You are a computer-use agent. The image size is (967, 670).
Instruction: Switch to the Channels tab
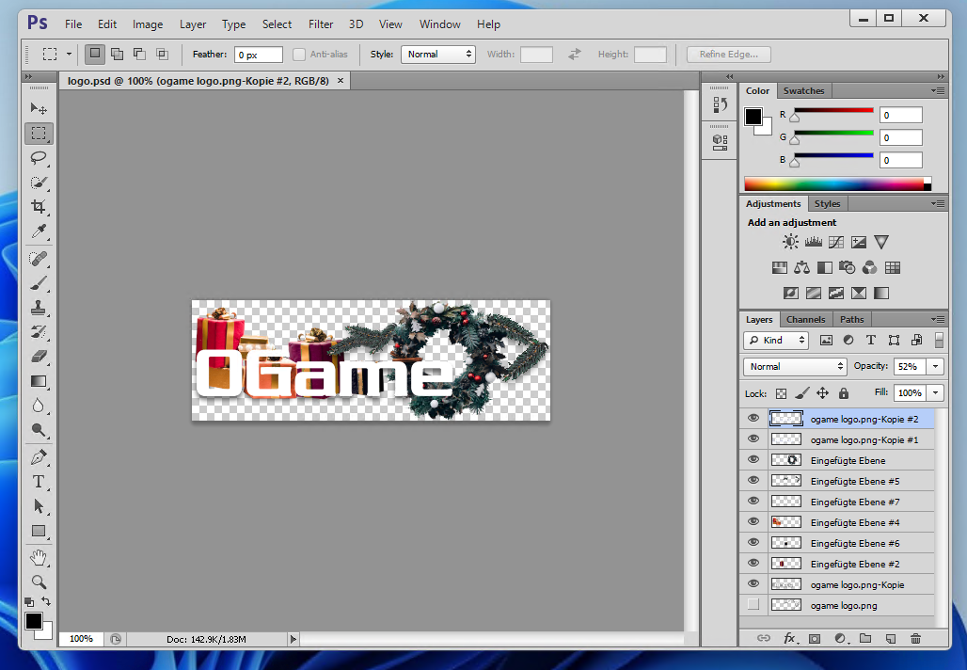(805, 320)
